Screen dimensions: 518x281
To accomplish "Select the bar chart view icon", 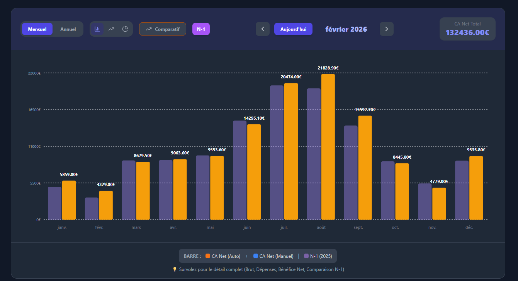I will click(x=97, y=29).
